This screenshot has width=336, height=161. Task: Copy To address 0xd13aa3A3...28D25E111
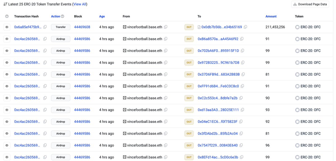242,110
